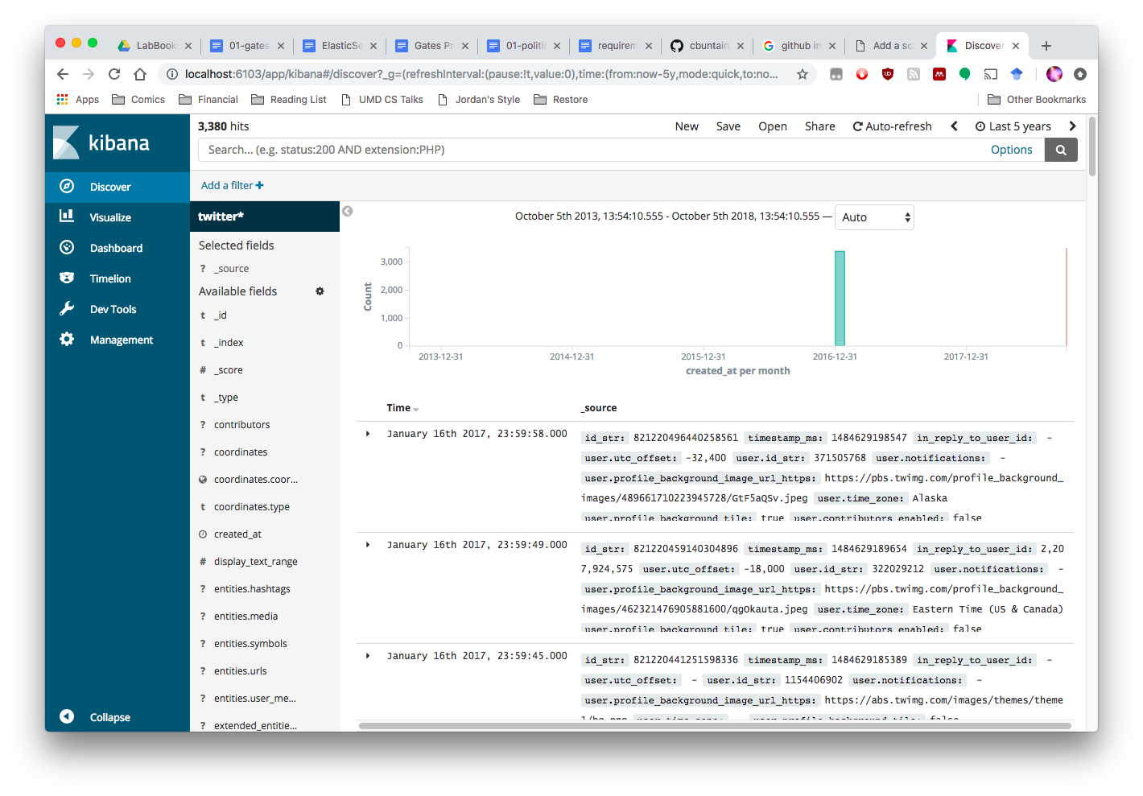1143x796 pixels.
Task: Click New in the Kibana top menu
Action: (687, 126)
